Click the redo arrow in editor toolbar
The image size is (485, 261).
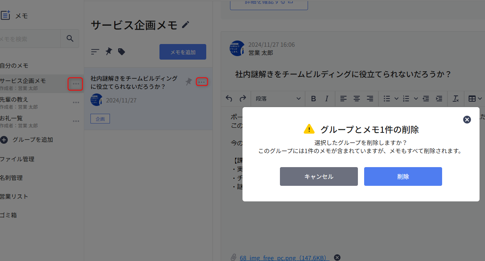point(242,99)
